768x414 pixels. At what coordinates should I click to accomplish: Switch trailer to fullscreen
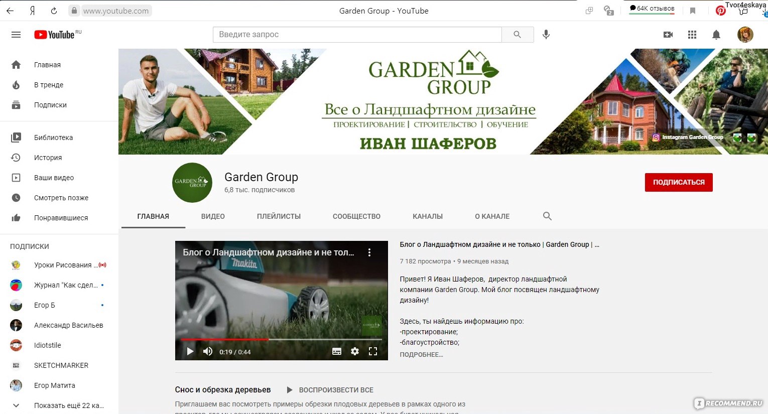click(x=373, y=351)
